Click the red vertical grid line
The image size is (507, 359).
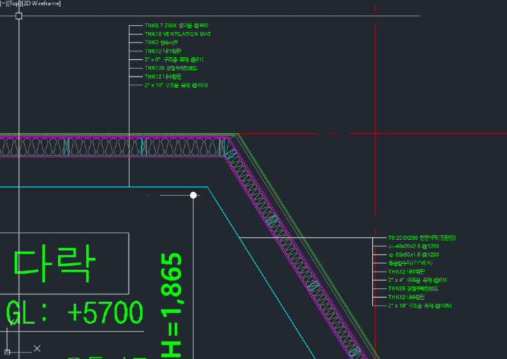click(376, 80)
